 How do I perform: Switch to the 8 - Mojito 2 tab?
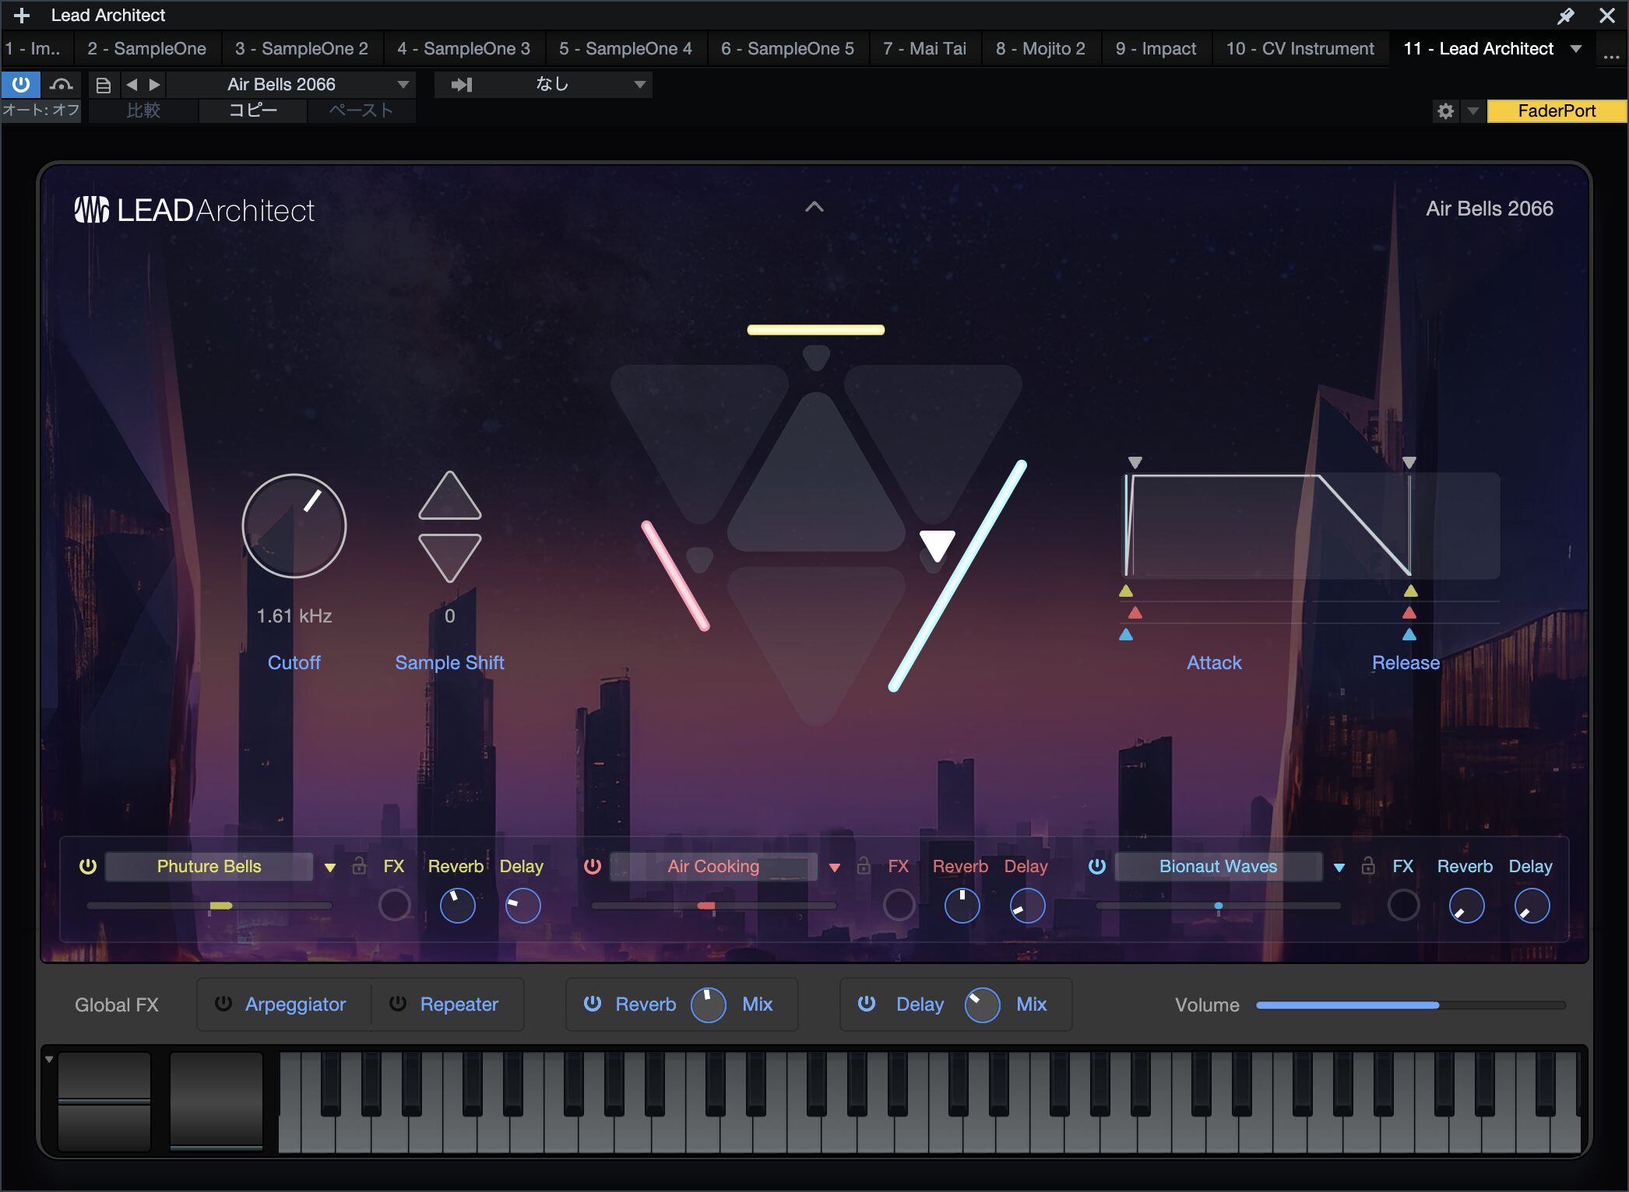click(1040, 48)
